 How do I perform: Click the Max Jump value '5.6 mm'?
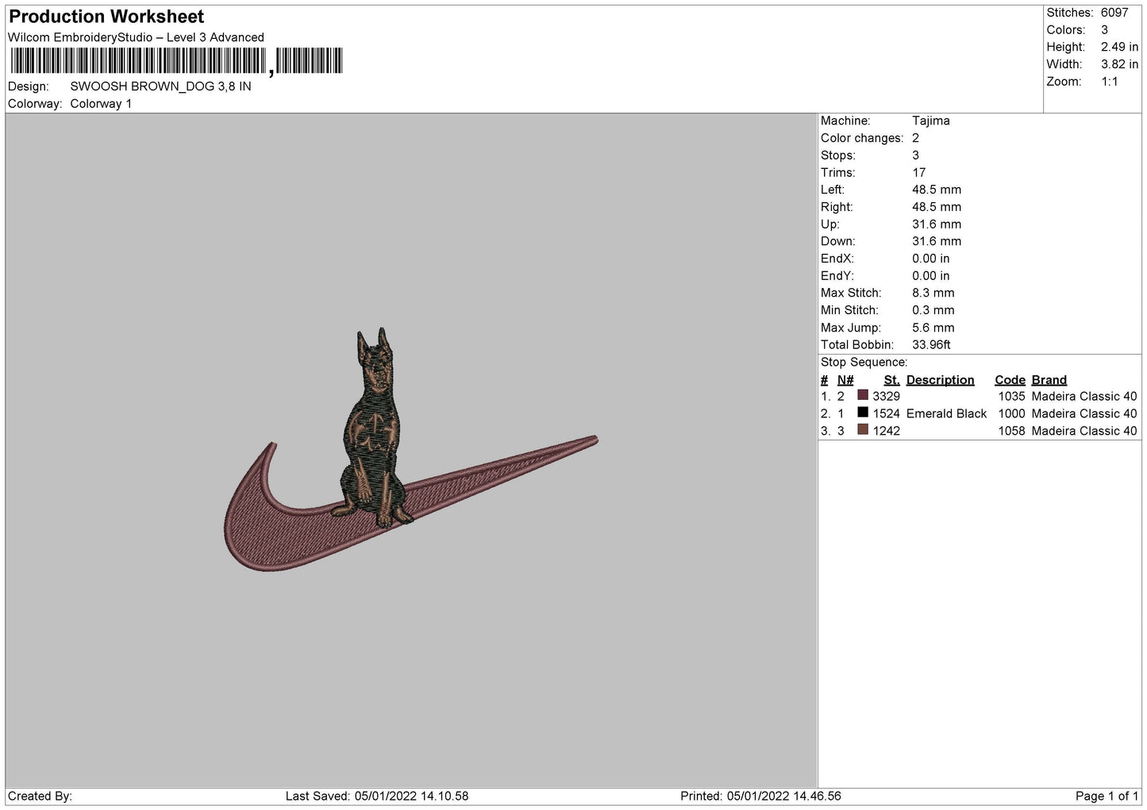pos(933,328)
